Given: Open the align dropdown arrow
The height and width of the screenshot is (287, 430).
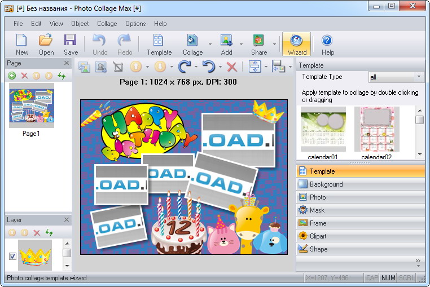Looking at the screenshot, I should pos(266,67).
